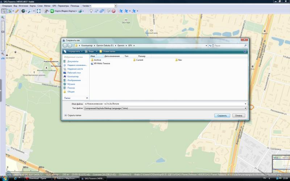Viewport: 290px width, 181px height.
Task: Click the back arrow in save dialog
Action: point(65,46)
